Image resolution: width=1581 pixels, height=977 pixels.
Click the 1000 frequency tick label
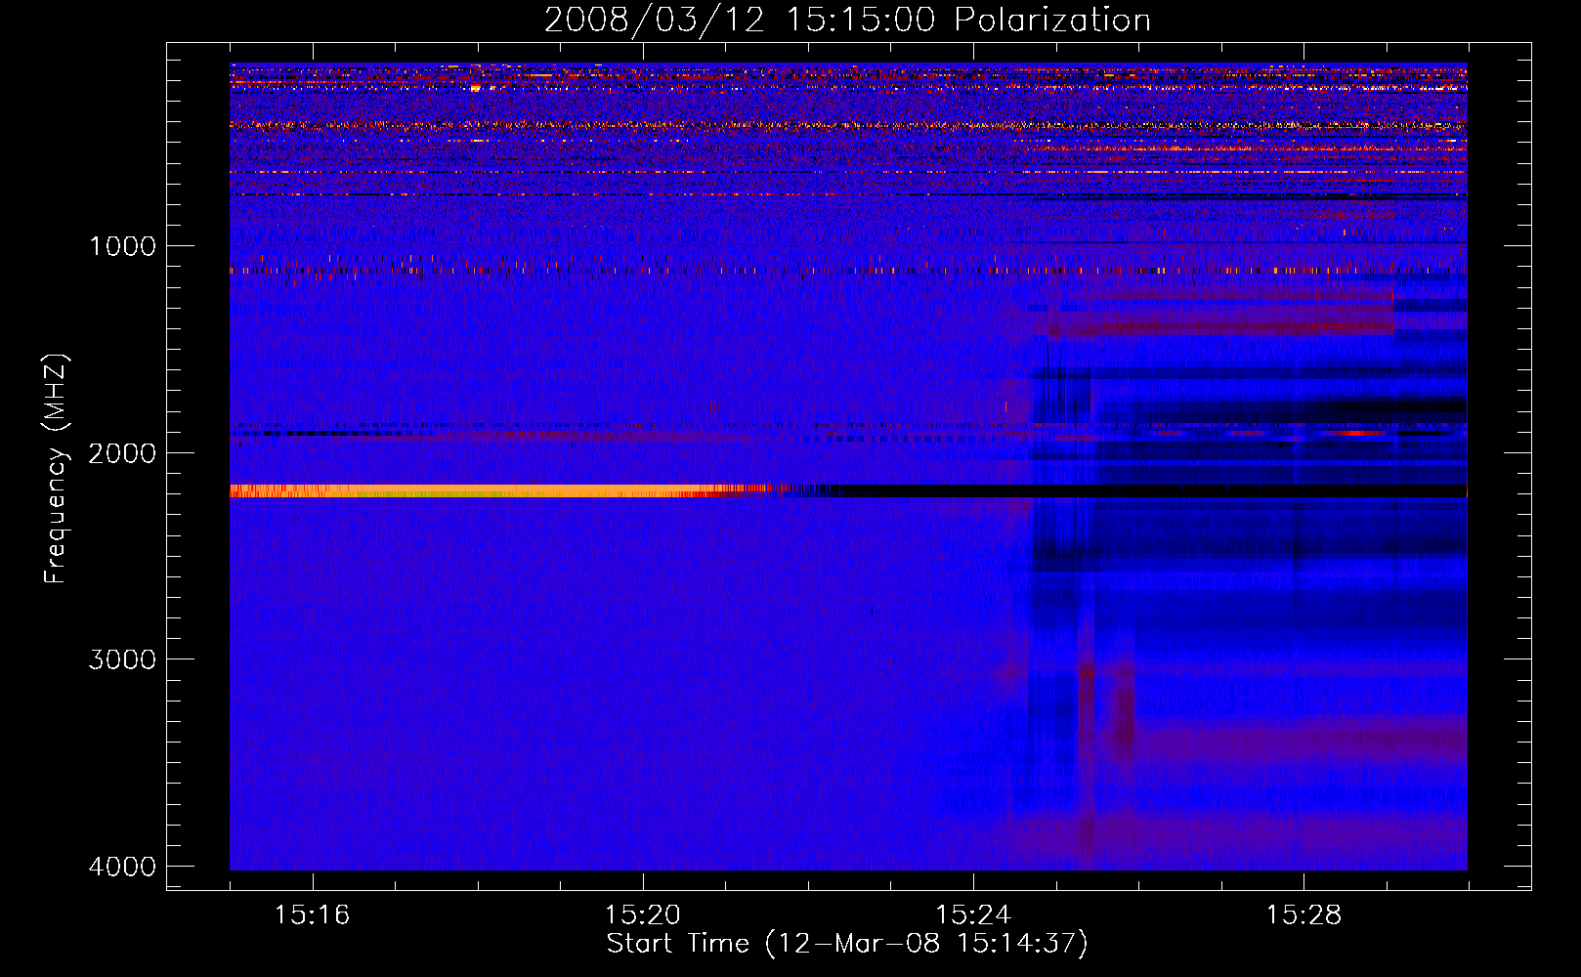[122, 245]
